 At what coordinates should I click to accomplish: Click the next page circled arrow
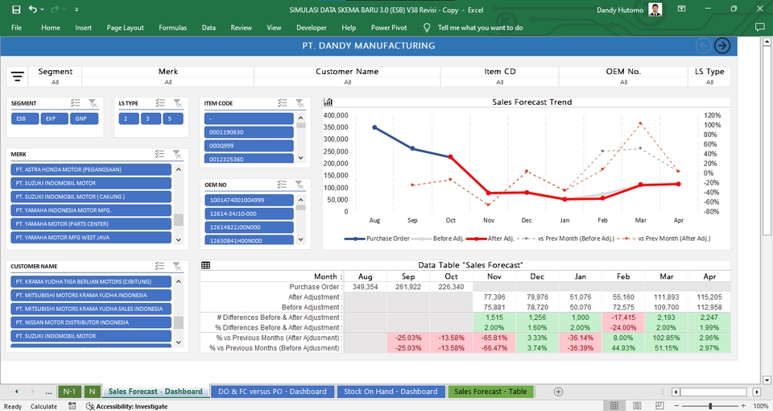pos(721,45)
